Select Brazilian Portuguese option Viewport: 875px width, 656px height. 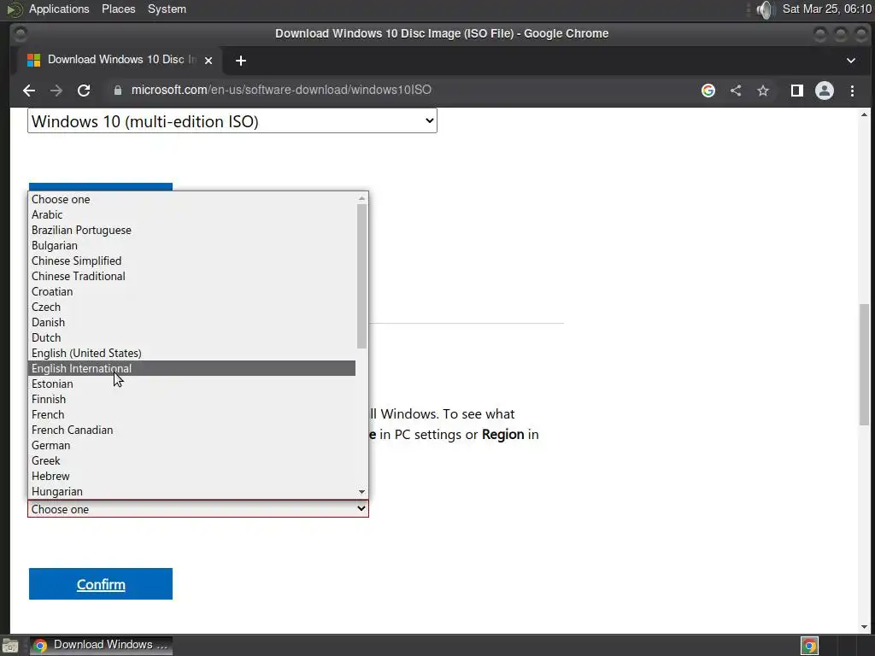click(x=191, y=230)
